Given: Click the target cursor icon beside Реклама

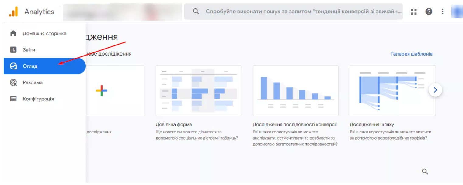Looking at the screenshot, I should point(13,82).
